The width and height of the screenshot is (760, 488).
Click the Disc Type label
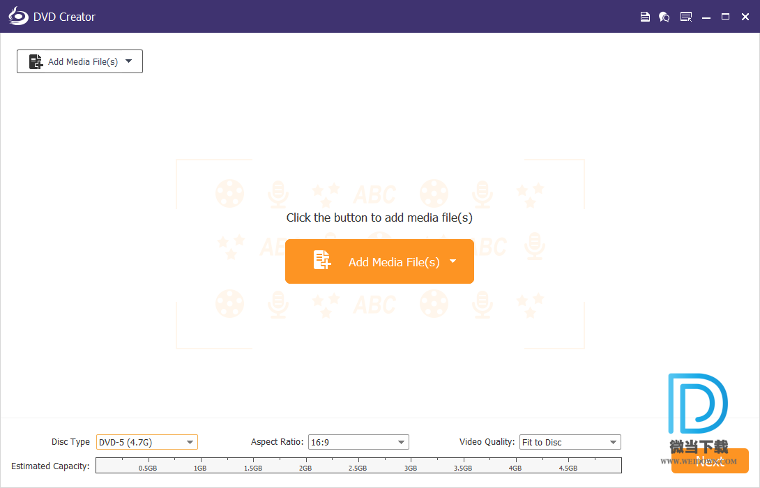click(70, 442)
